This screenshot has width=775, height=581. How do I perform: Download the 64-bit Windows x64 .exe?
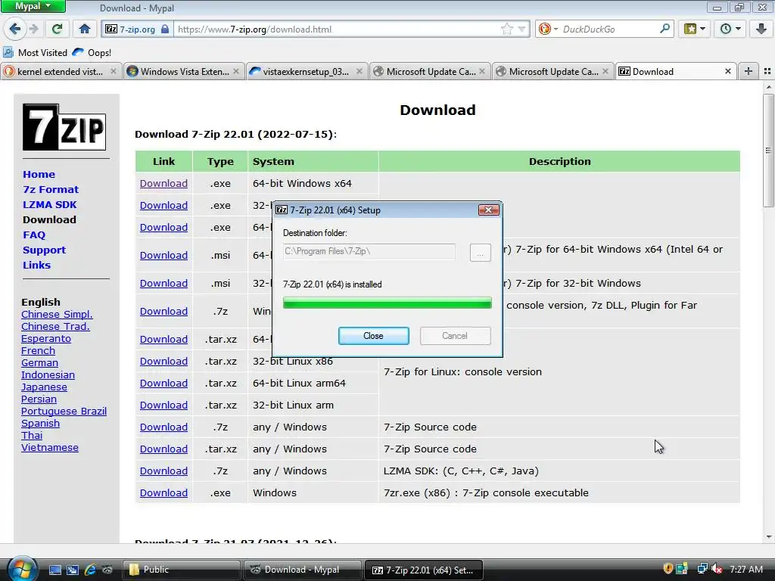pyautogui.click(x=163, y=183)
